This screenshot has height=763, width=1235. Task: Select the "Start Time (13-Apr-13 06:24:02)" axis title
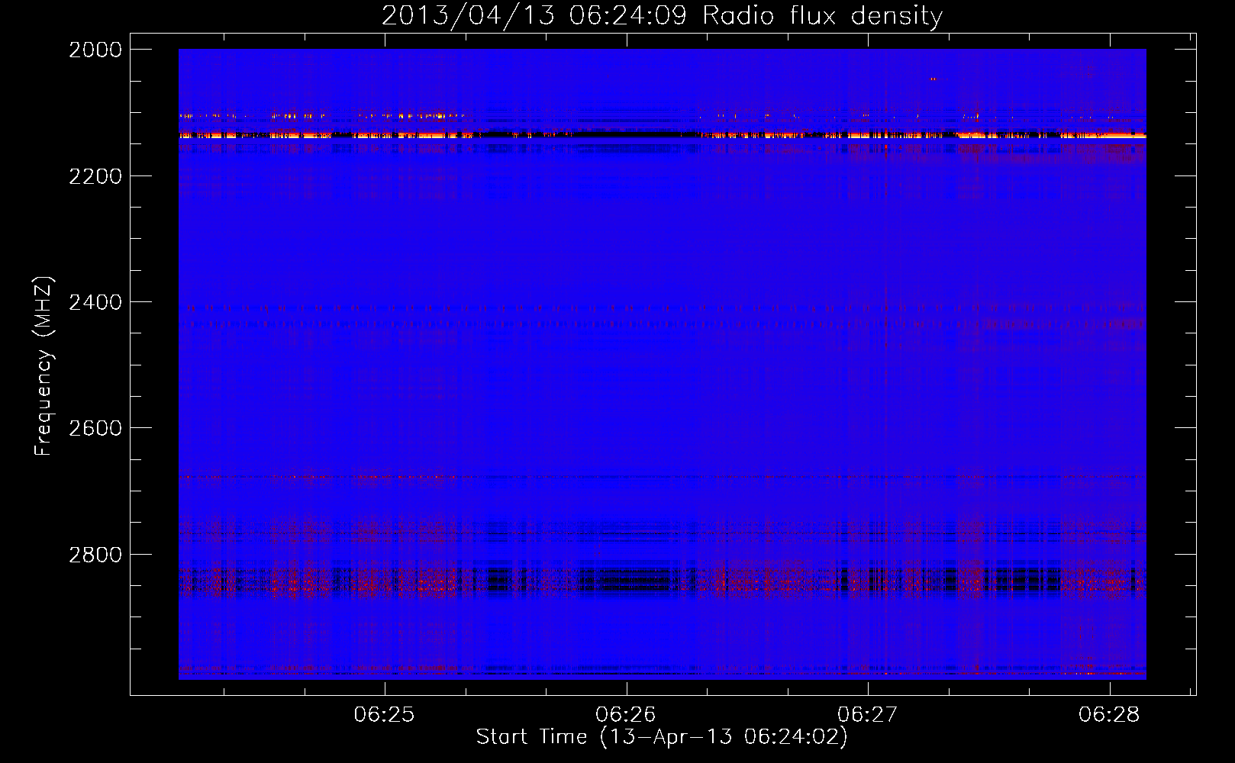(662, 737)
